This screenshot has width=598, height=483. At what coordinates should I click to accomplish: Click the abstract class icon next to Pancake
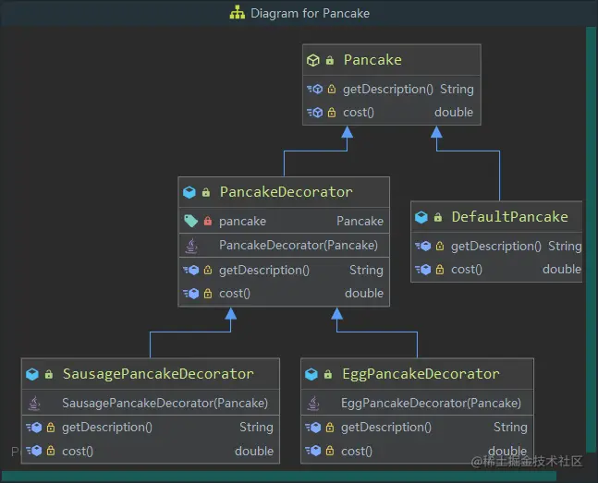click(x=313, y=60)
